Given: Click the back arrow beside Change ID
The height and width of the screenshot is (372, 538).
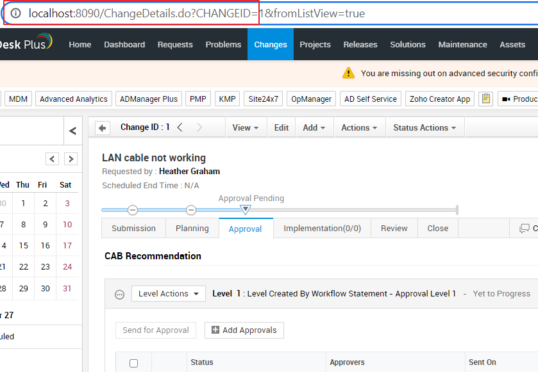Looking at the screenshot, I should pos(103,128).
